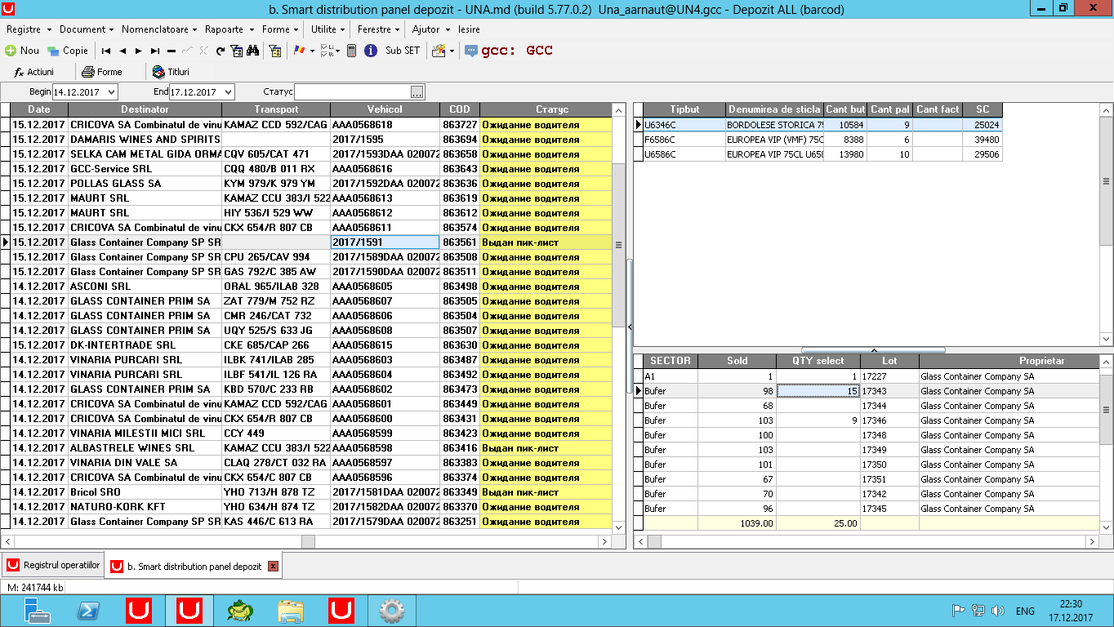The height and width of the screenshot is (627, 1114).
Task: Collapse the right panel splitter arrow
Action: [630, 327]
